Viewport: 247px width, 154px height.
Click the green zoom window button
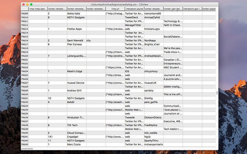tap(31, 5)
